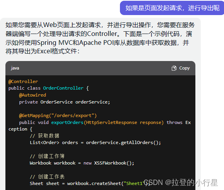Click the 'ception {' wrapped line
This screenshot has height=190, width=224.
(20, 129)
